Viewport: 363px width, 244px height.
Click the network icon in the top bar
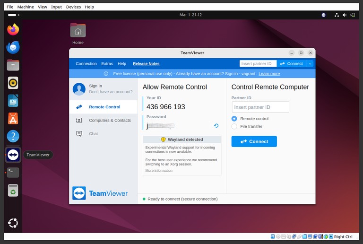coord(337,15)
